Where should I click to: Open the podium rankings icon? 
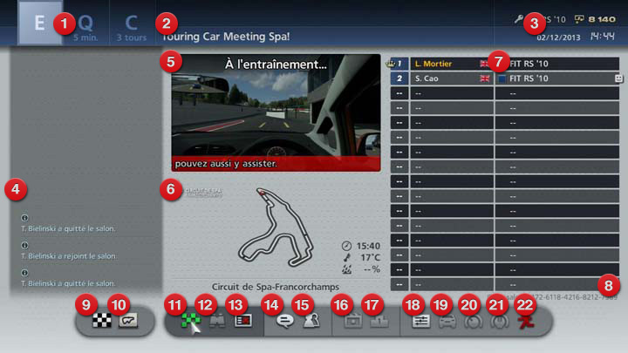(379, 321)
